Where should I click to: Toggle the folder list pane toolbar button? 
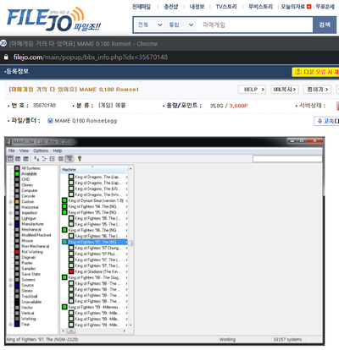pyautogui.click(x=10, y=159)
